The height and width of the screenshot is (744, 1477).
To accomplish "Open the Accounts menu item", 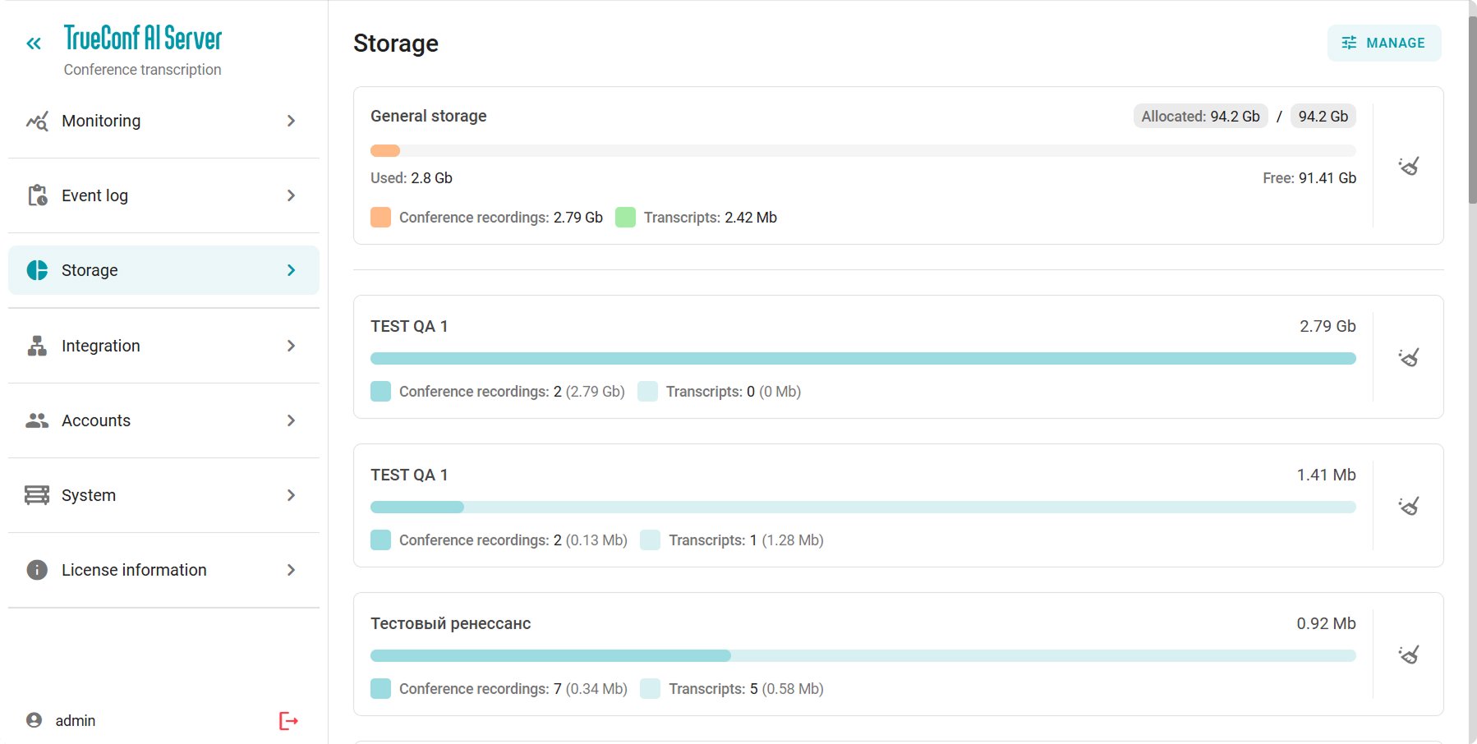I will click(96, 420).
